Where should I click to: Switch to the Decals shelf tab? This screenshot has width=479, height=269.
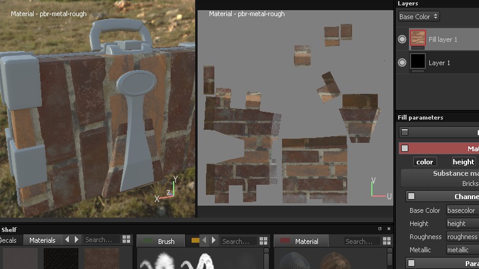click(8, 240)
